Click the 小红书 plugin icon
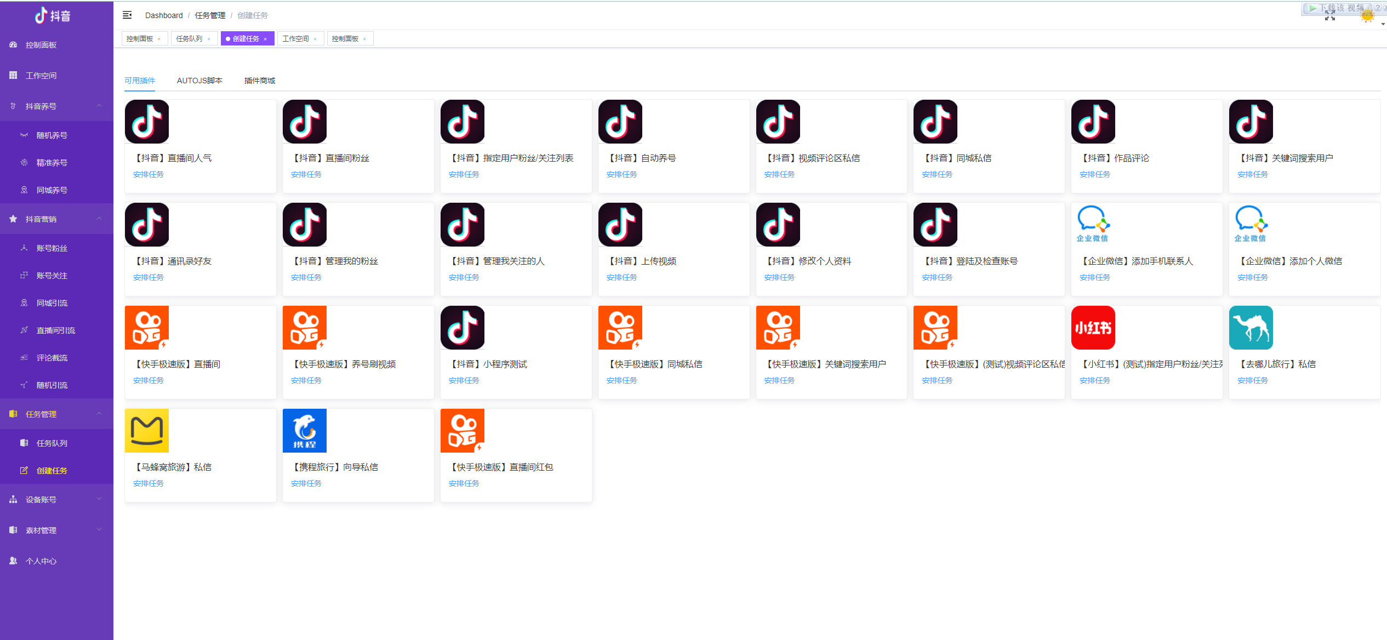The width and height of the screenshot is (1387, 640). pyautogui.click(x=1093, y=328)
